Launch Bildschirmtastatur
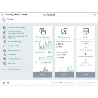The width and height of the screenshot is (98, 98). (x=14, y=50)
